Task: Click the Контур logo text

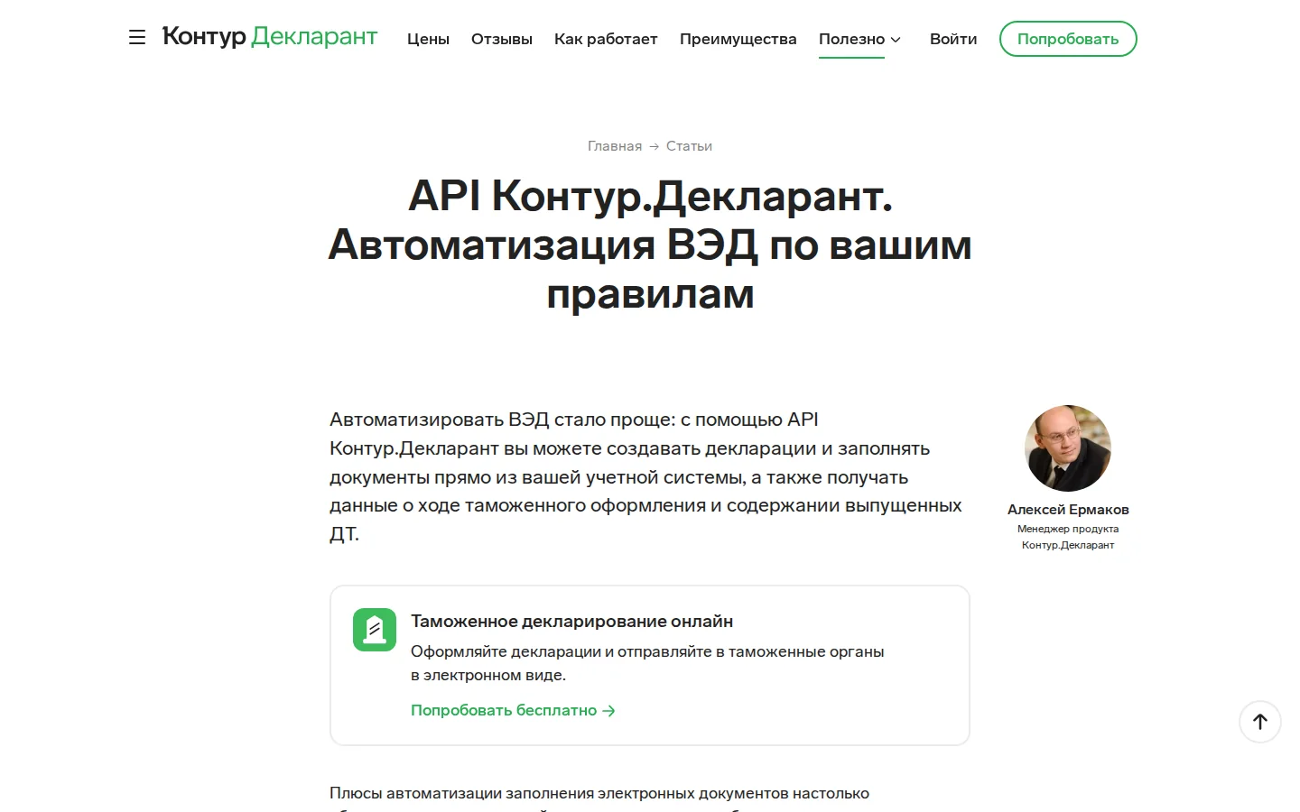Action: point(204,37)
